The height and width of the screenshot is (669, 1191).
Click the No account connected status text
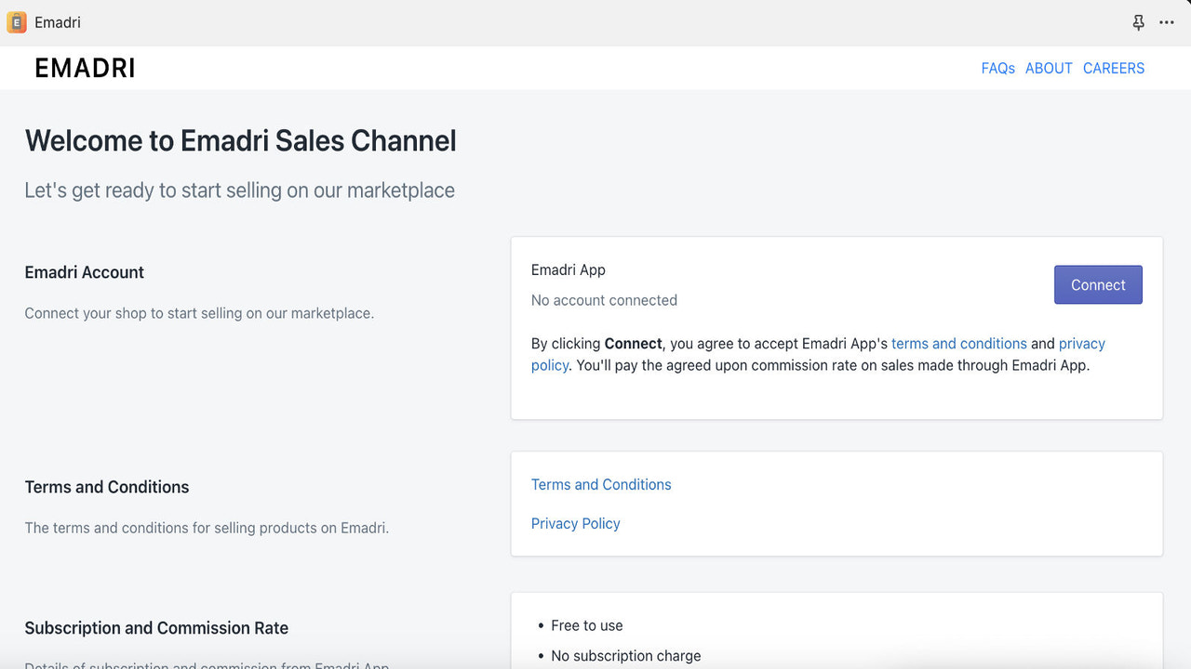click(604, 300)
